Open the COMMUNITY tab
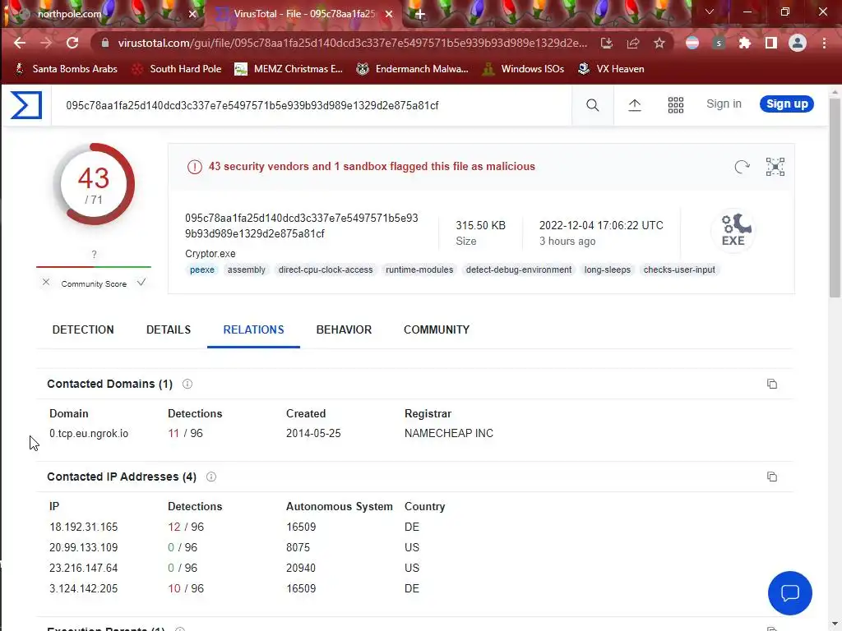The width and height of the screenshot is (842, 631). point(437,330)
